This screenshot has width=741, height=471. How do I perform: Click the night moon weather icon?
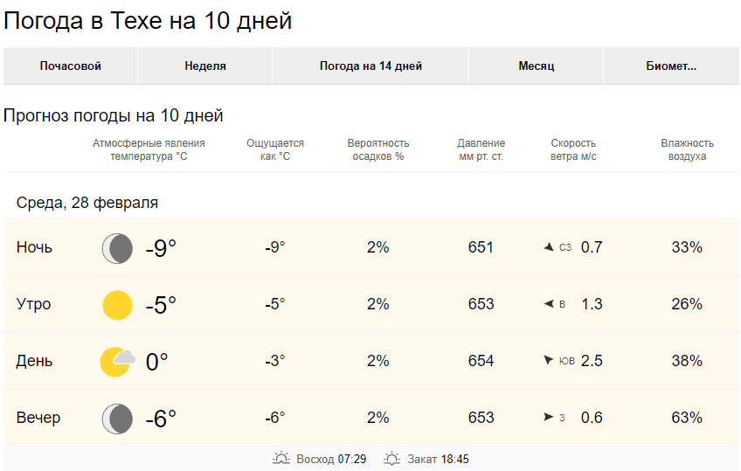click(x=117, y=248)
